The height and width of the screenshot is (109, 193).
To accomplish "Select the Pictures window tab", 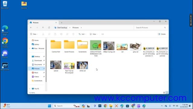I will tap(43, 23).
